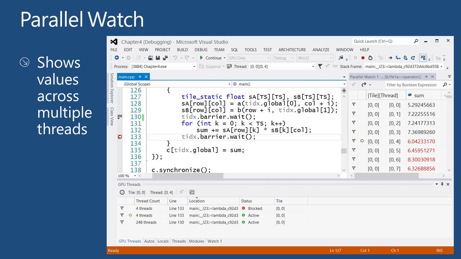Open the DEBUG menu
461x259 pixels.
pos(201,50)
